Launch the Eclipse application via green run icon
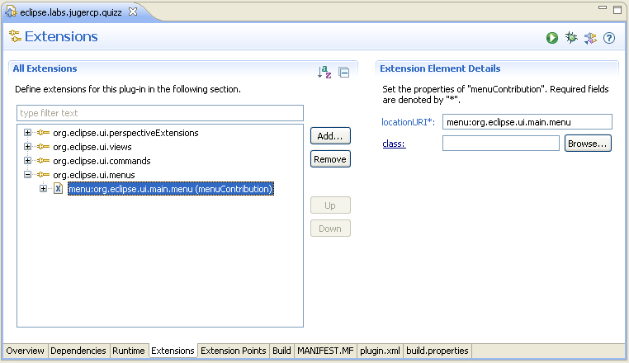The image size is (629, 363). (x=551, y=38)
